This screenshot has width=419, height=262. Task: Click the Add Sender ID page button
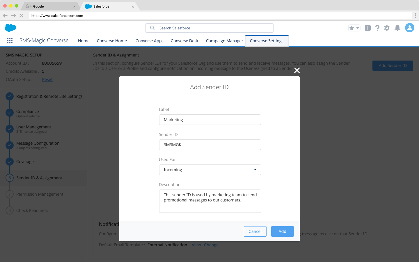click(x=393, y=66)
